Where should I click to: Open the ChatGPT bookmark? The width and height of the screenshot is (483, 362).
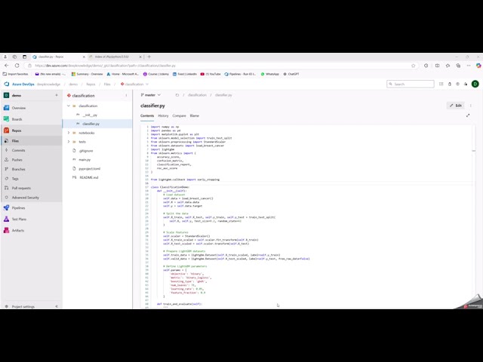291,74
